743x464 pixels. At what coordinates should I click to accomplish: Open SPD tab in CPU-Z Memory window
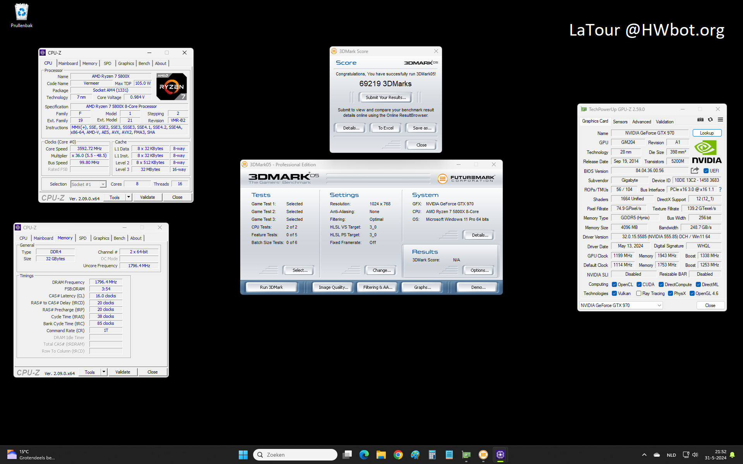click(82, 238)
